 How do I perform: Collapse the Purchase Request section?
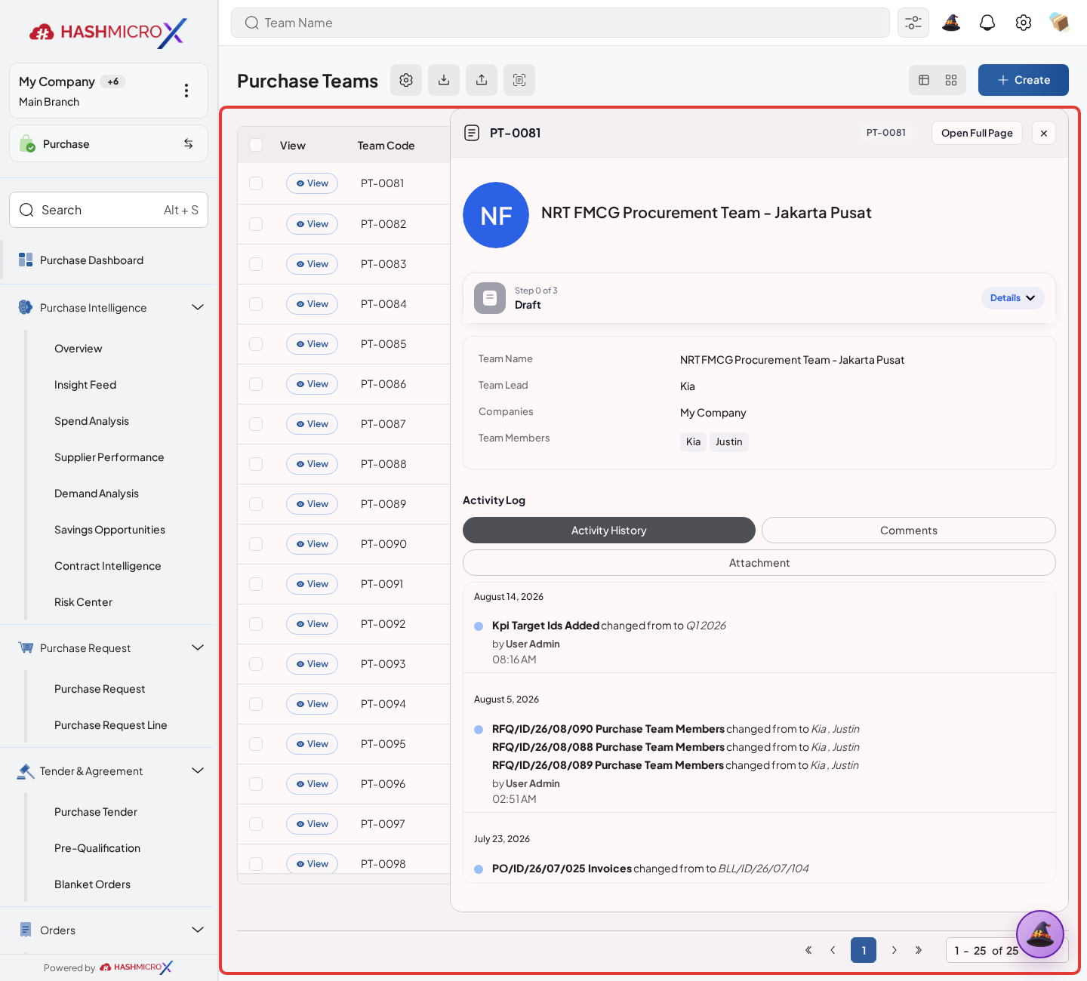[198, 647]
